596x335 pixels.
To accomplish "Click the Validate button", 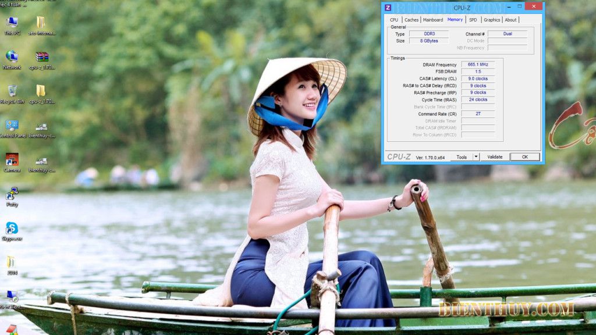I will [x=495, y=157].
